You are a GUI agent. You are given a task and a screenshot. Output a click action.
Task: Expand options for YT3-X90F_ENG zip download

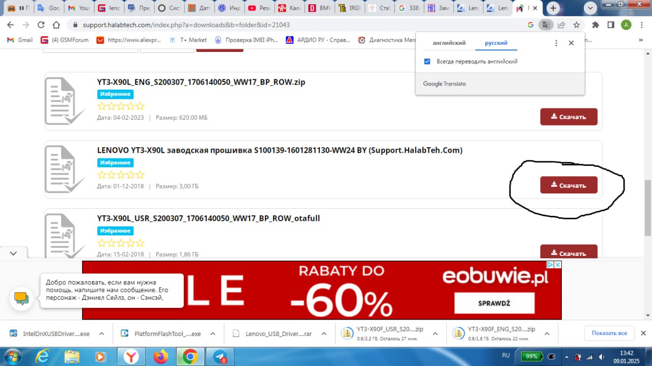(547, 334)
